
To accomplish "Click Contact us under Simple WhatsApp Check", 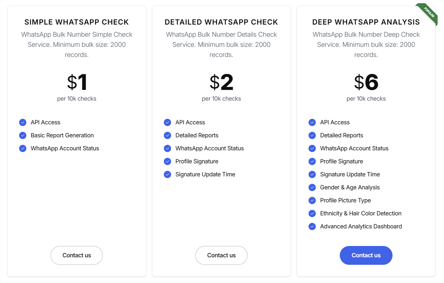I will click(x=77, y=255).
